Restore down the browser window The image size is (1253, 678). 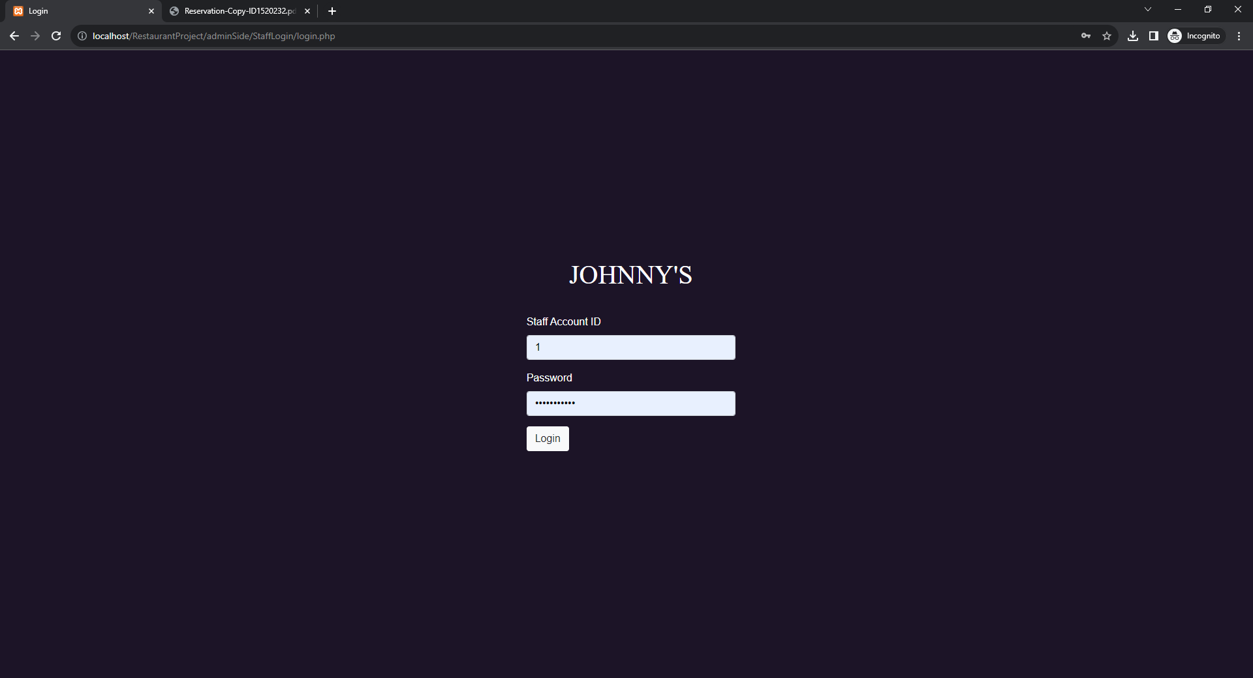(1208, 10)
